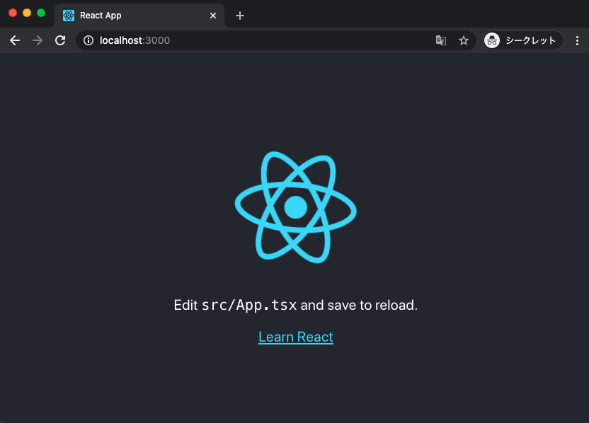Click the incognito glasses-and-hat icon
Image resolution: width=589 pixels, height=423 pixels.
pos(492,40)
